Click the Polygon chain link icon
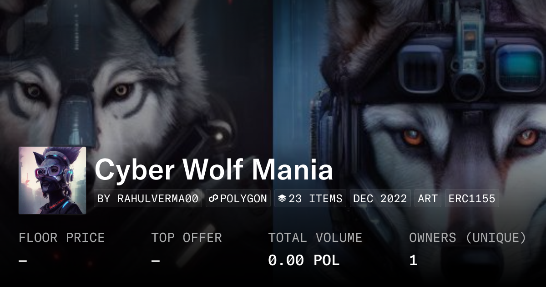The image size is (546, 287). click(x=214, y=199)
